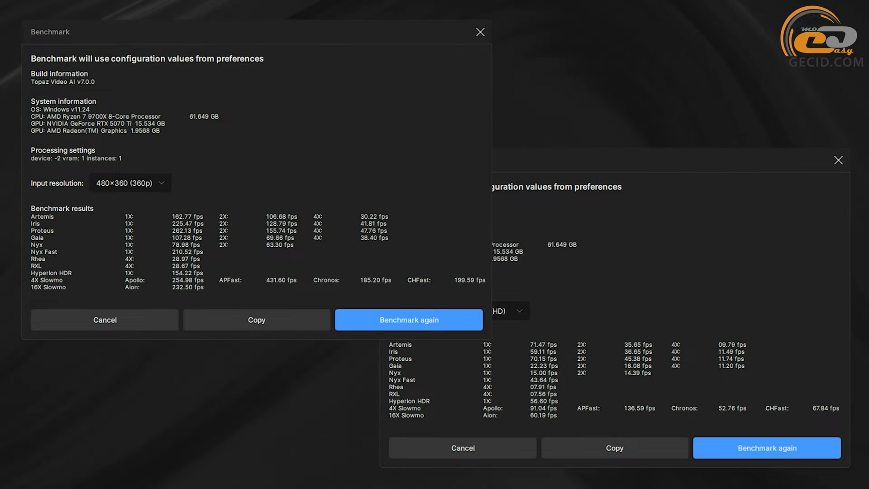Image resolution: width=869 pixels, height=489 pixels.
Task: Click Iris 2X value 128.79 fps
Action: (x=282, y=224)
